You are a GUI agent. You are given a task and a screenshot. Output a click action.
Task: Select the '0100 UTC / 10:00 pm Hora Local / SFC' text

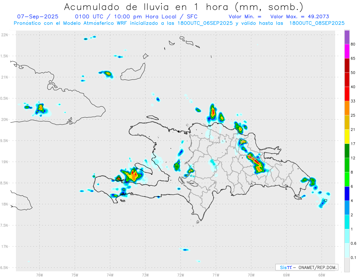136,17
